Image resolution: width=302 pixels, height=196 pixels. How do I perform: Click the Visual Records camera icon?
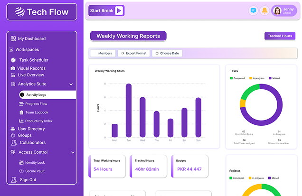coord(13,68)
